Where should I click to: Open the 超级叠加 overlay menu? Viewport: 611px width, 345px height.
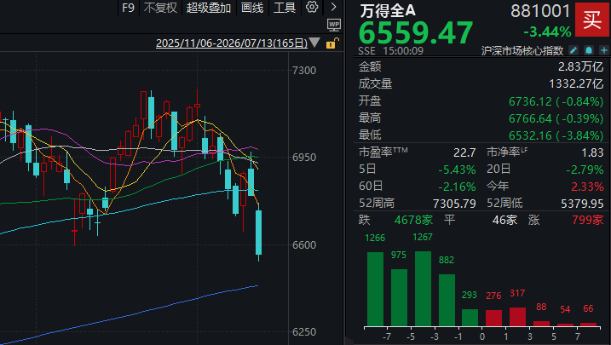[209, 8]
